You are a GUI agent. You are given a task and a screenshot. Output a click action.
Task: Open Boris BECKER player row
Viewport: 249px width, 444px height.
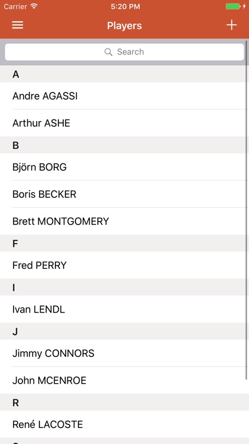(x=125, y=194)
